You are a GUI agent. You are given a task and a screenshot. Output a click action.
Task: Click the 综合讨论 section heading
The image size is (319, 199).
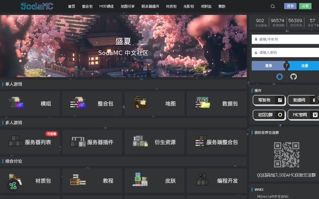tap(13, 161)
